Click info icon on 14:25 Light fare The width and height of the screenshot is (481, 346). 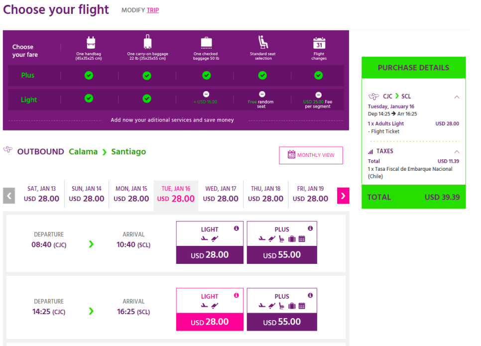click(237, 295)
